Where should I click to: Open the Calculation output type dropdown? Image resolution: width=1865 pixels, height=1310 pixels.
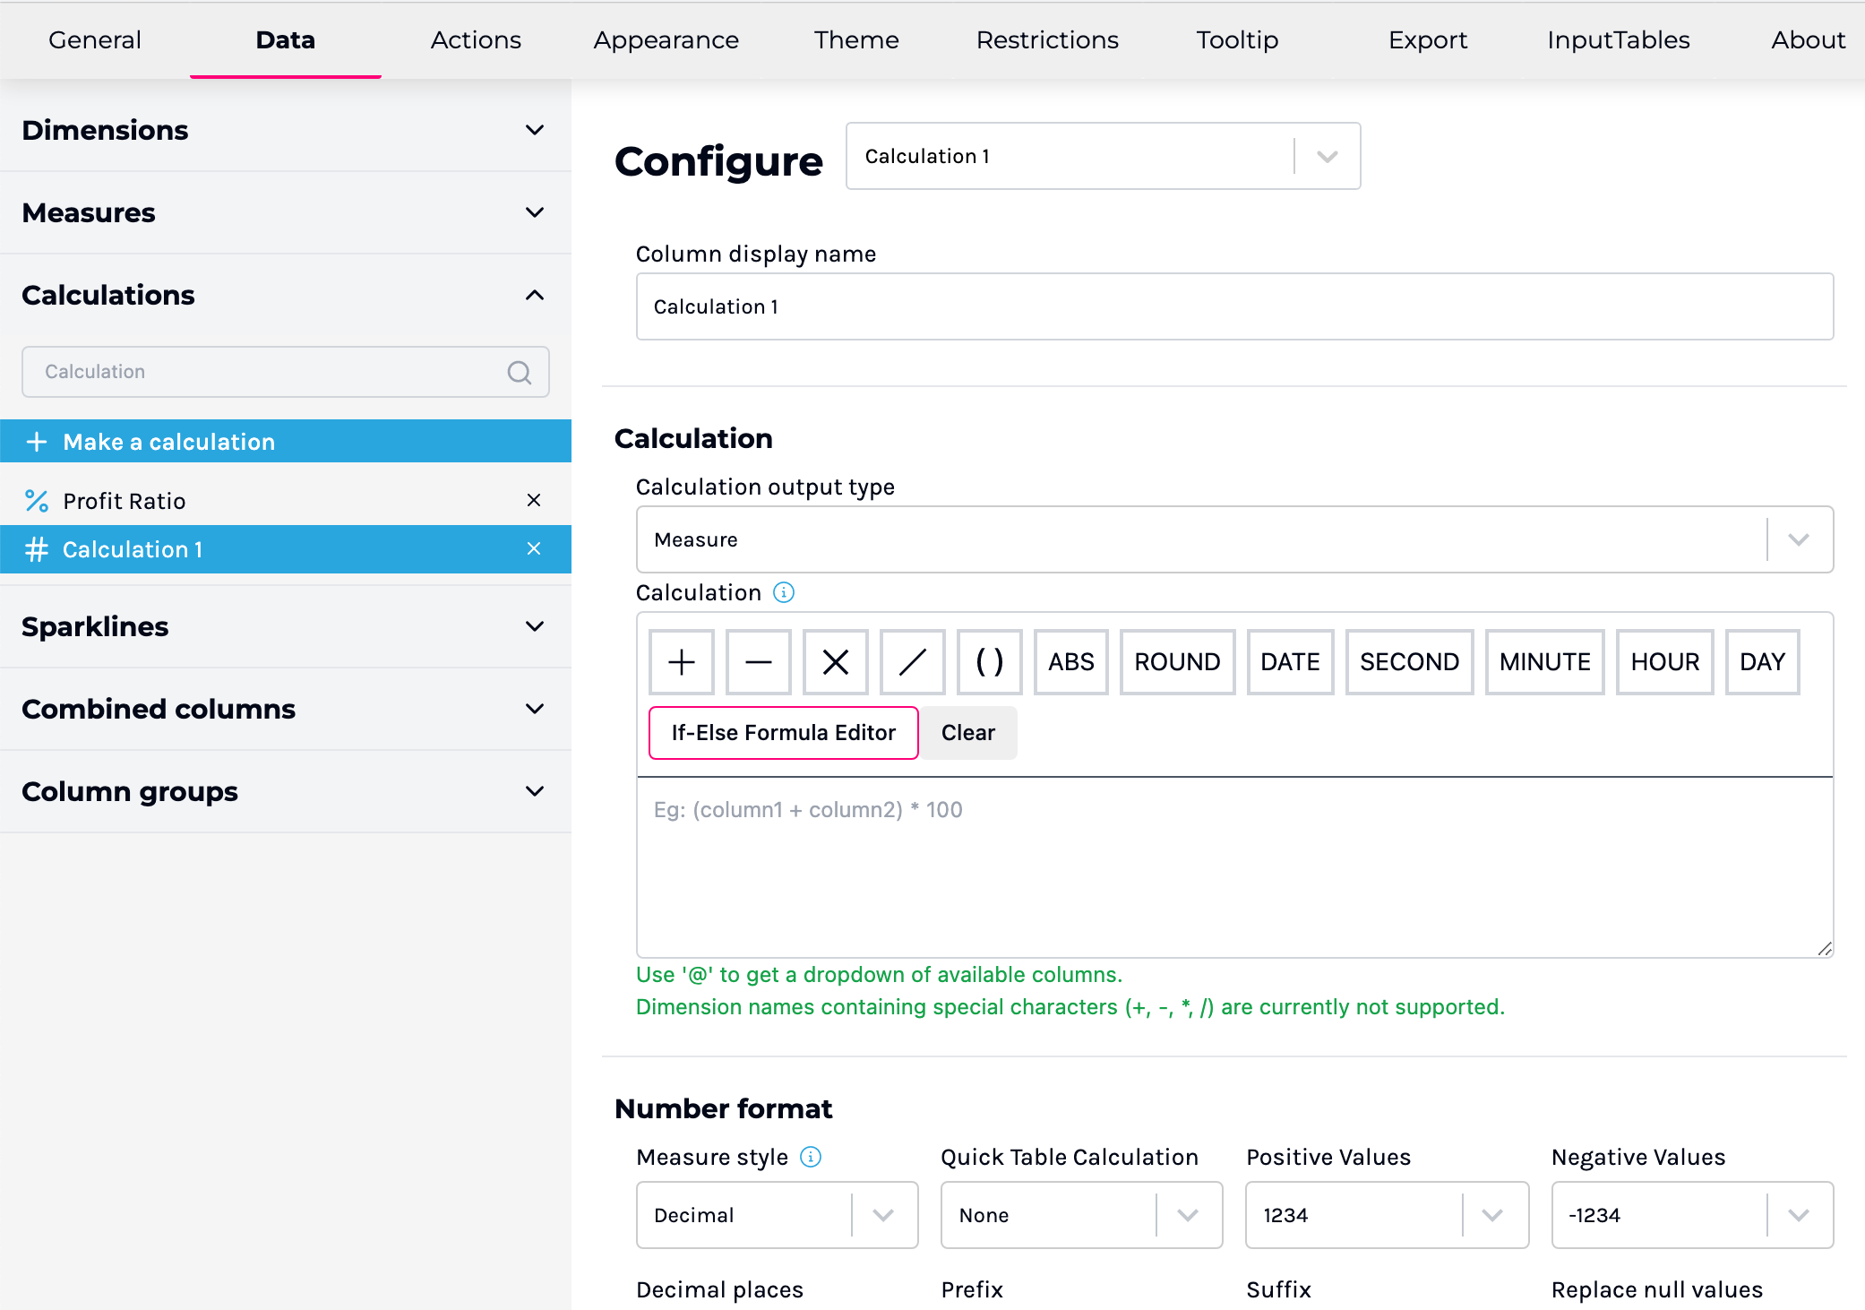[1798, 539]
